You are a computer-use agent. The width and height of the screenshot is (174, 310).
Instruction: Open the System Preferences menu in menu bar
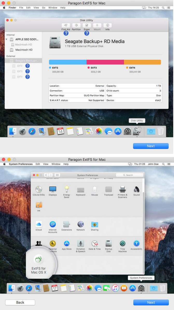point(21,164)
